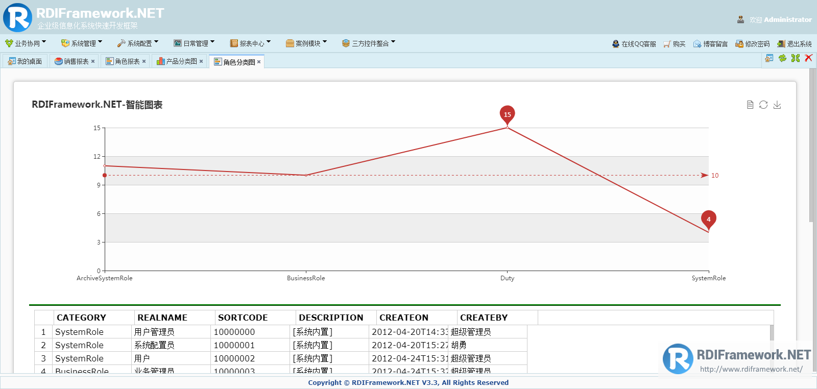Click the 销售报表 tab pie icon
The width and height of the screenshot is (817, 389).
59,61
